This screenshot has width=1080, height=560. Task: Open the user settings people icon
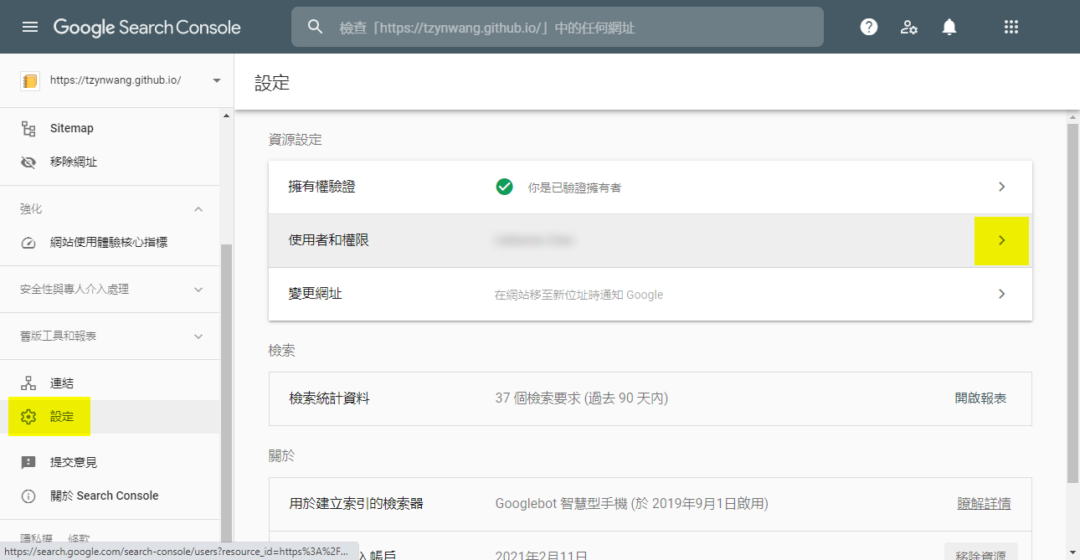[909, 27]
